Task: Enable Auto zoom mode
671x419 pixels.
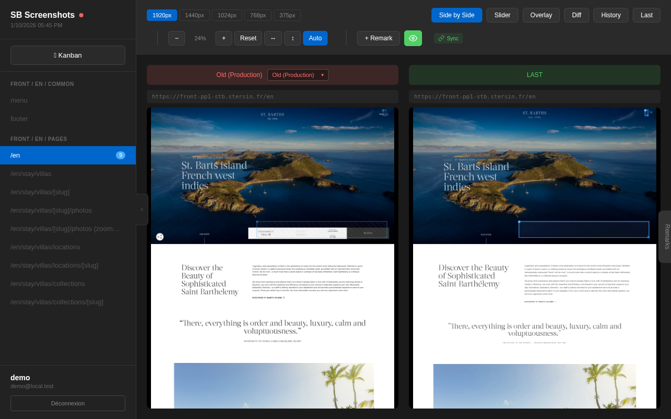Action: pyautogui.click(x=315, y=38)
